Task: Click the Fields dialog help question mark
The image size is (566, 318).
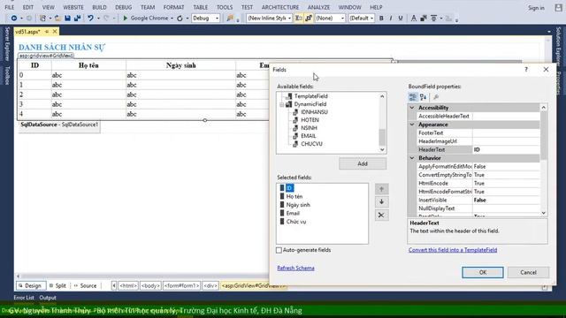Action: click(x=526, y=70)
